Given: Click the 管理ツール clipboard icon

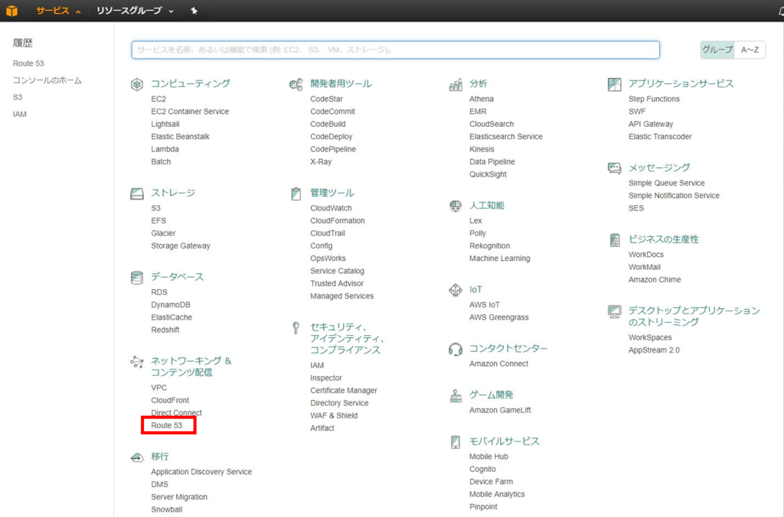Looking at the screenshot, I should pos(296,193).
